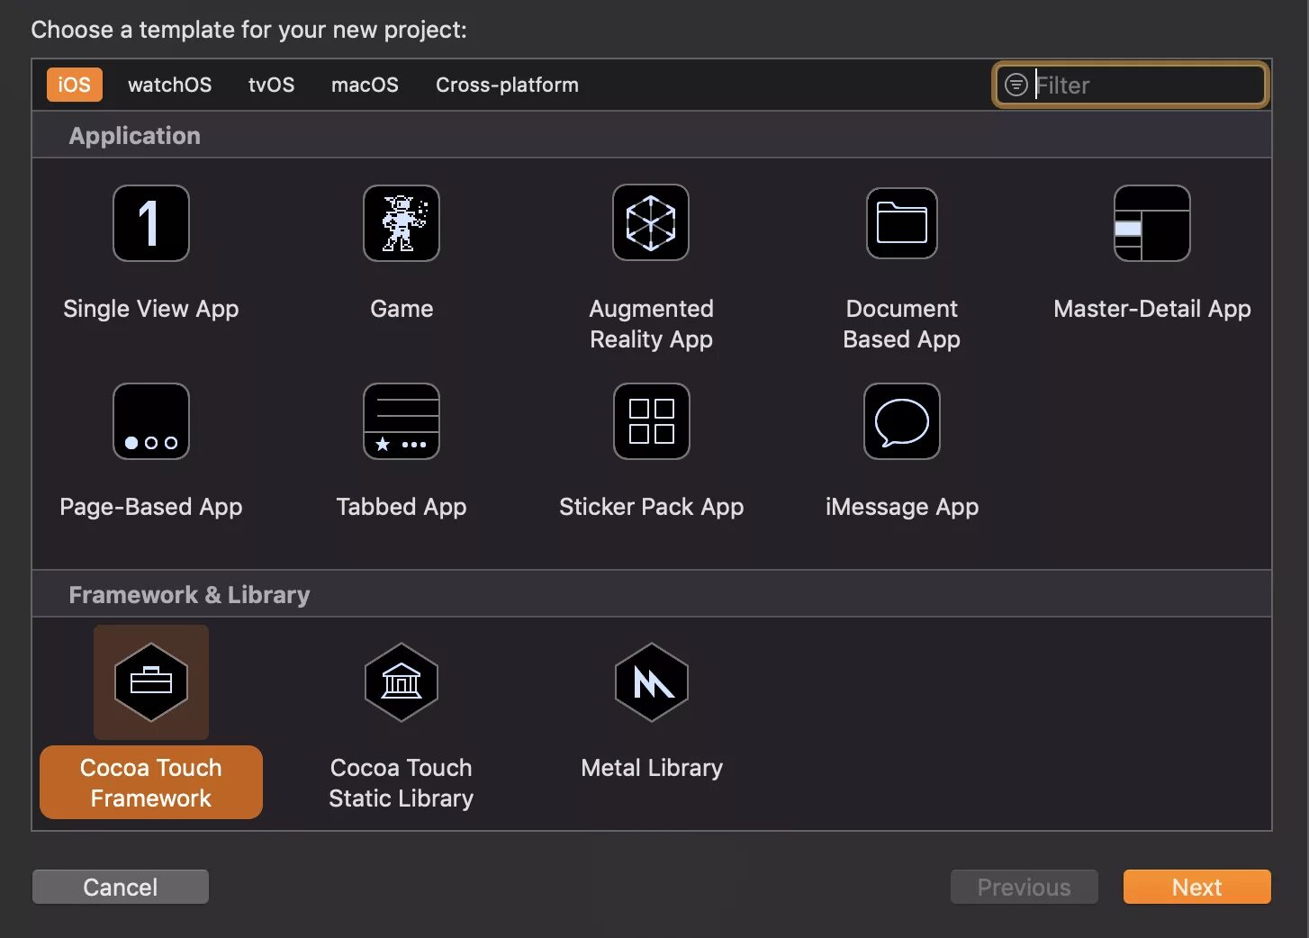Select 'iMessage App' label

point(902,507)
